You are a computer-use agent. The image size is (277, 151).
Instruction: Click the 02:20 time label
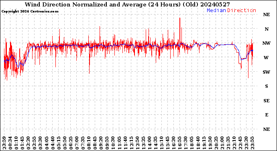point(28,143)
